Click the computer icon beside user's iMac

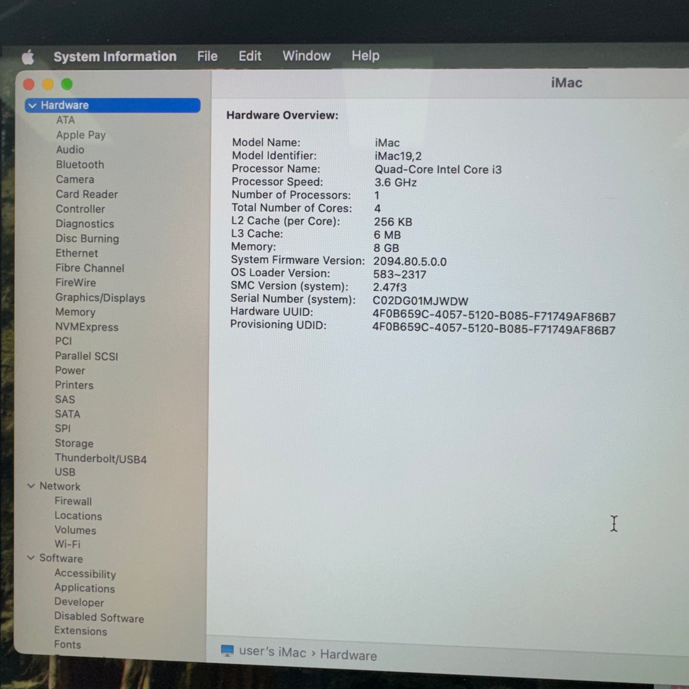(x=227, y=651)
